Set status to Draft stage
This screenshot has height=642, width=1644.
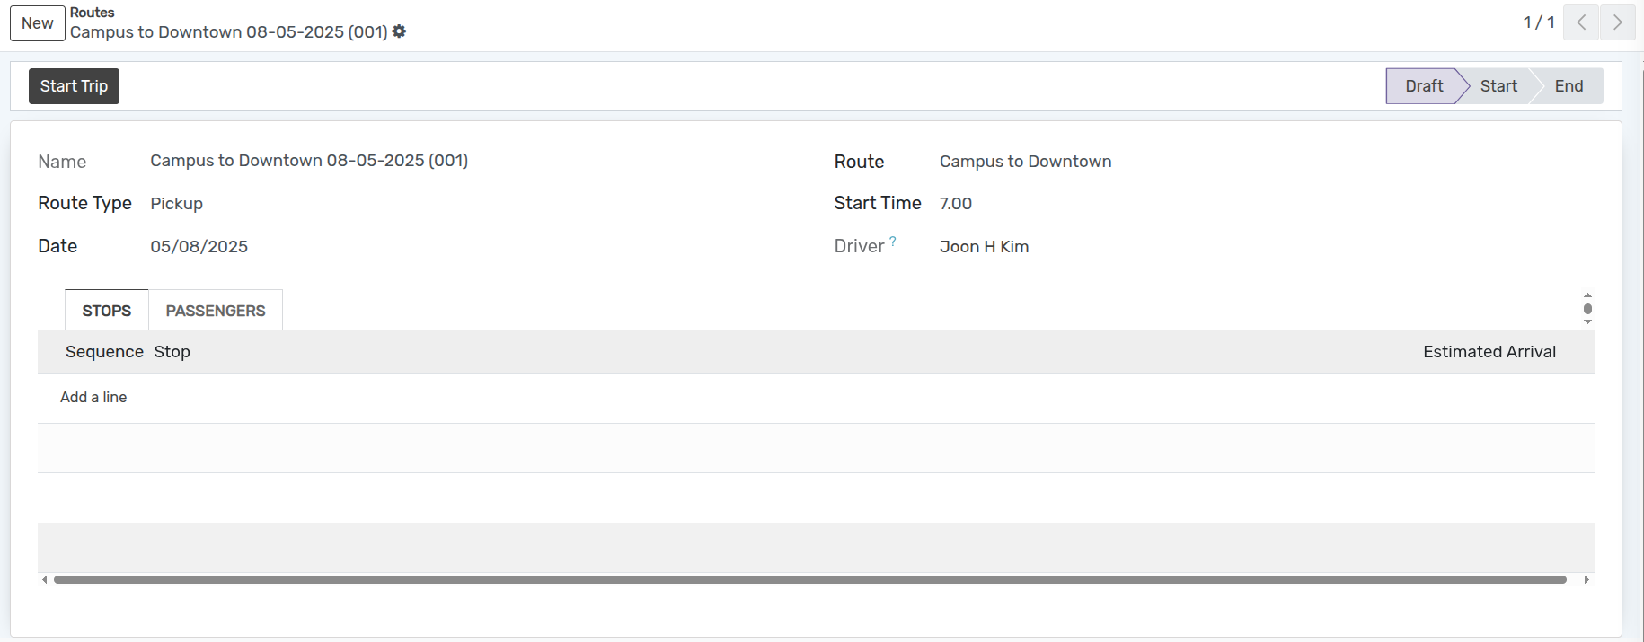point(1423,86)
